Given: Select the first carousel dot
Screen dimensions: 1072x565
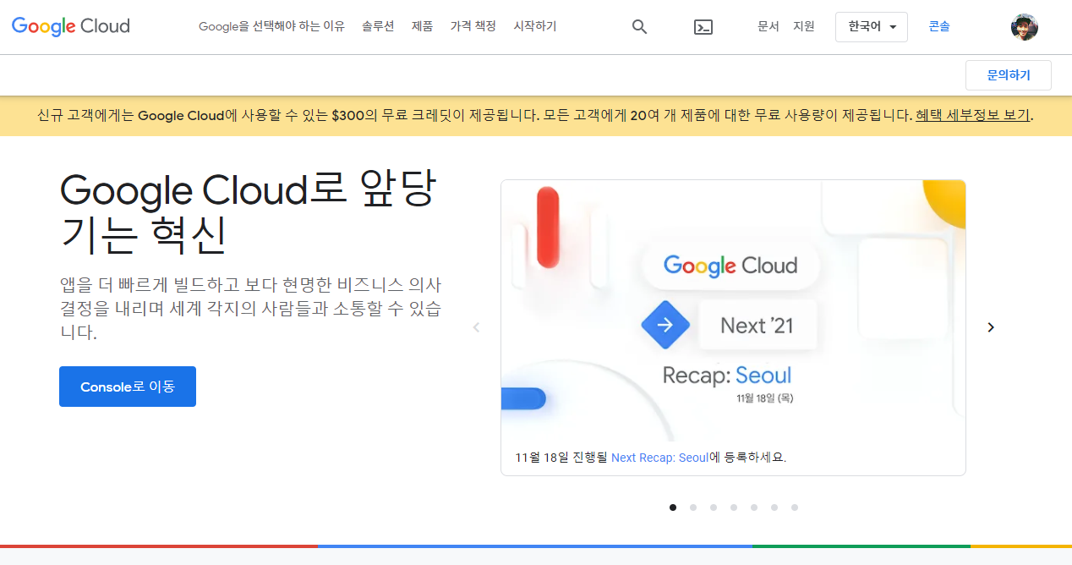Looking at the screenshot, I should tap(673, 507).
